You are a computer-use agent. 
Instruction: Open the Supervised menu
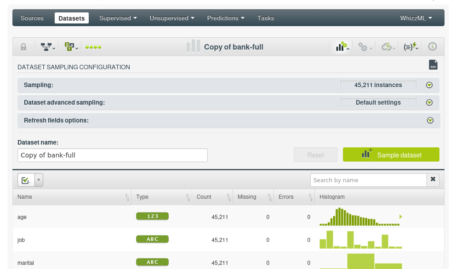[118, 18]
